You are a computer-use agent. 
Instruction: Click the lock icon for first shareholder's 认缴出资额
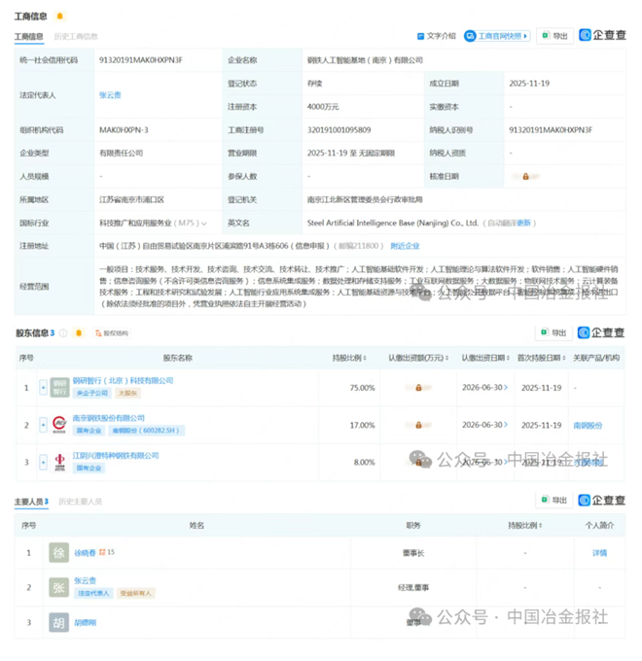point(418,387)
